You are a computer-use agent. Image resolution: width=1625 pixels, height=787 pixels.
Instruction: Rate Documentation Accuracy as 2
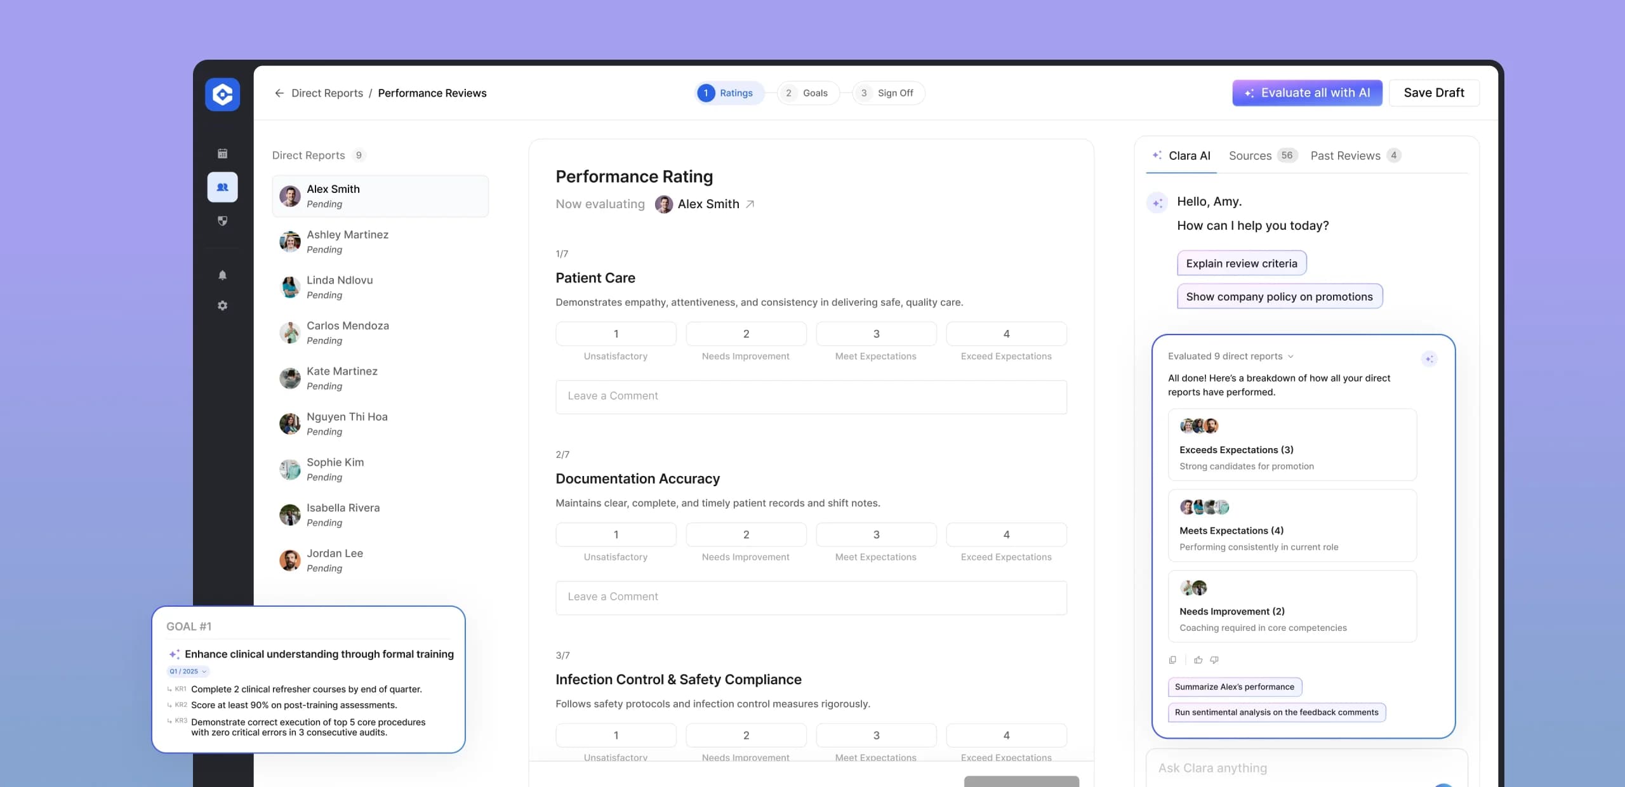pos(746,534)
